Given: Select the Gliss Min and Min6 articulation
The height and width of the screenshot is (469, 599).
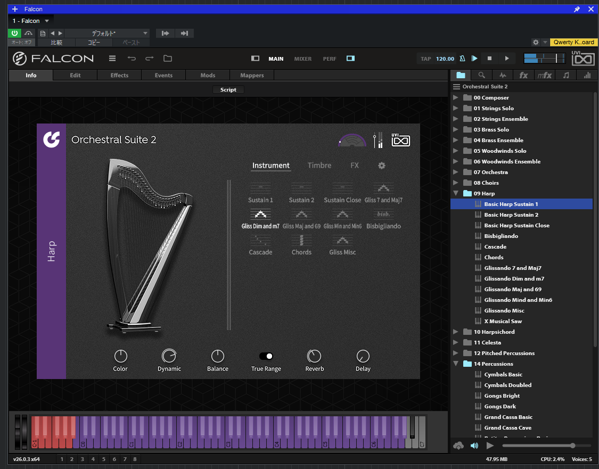Looking at the screenshot, I should (342, 220).
